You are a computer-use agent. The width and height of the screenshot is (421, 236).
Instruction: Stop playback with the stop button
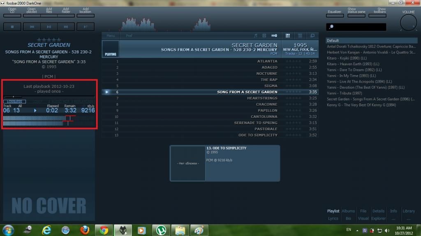point(12,27)
